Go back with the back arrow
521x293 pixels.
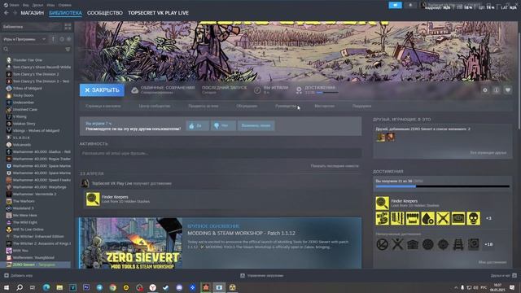click(7, 13)
